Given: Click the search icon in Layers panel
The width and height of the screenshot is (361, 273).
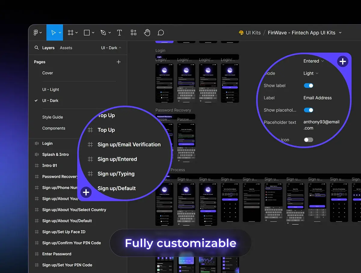Looking at the screenshot, I should (36, 48).
